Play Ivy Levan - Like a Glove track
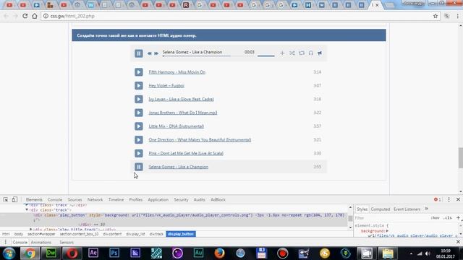 138,99
